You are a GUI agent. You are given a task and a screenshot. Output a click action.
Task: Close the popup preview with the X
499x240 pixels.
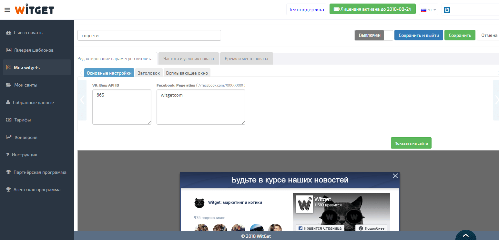(395, 176)
